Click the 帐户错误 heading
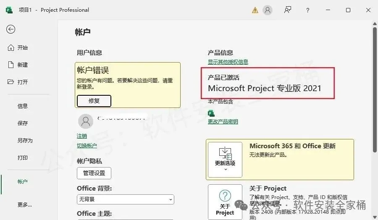The image size is (378, 220). click(x=93, y=70)
